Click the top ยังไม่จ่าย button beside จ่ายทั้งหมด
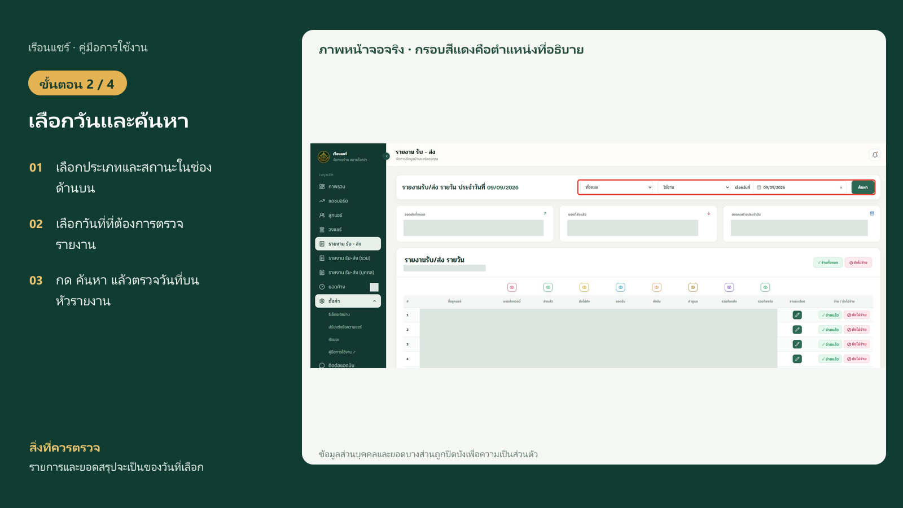This screenshot has width=903, height=508. [x=858, y=262]
